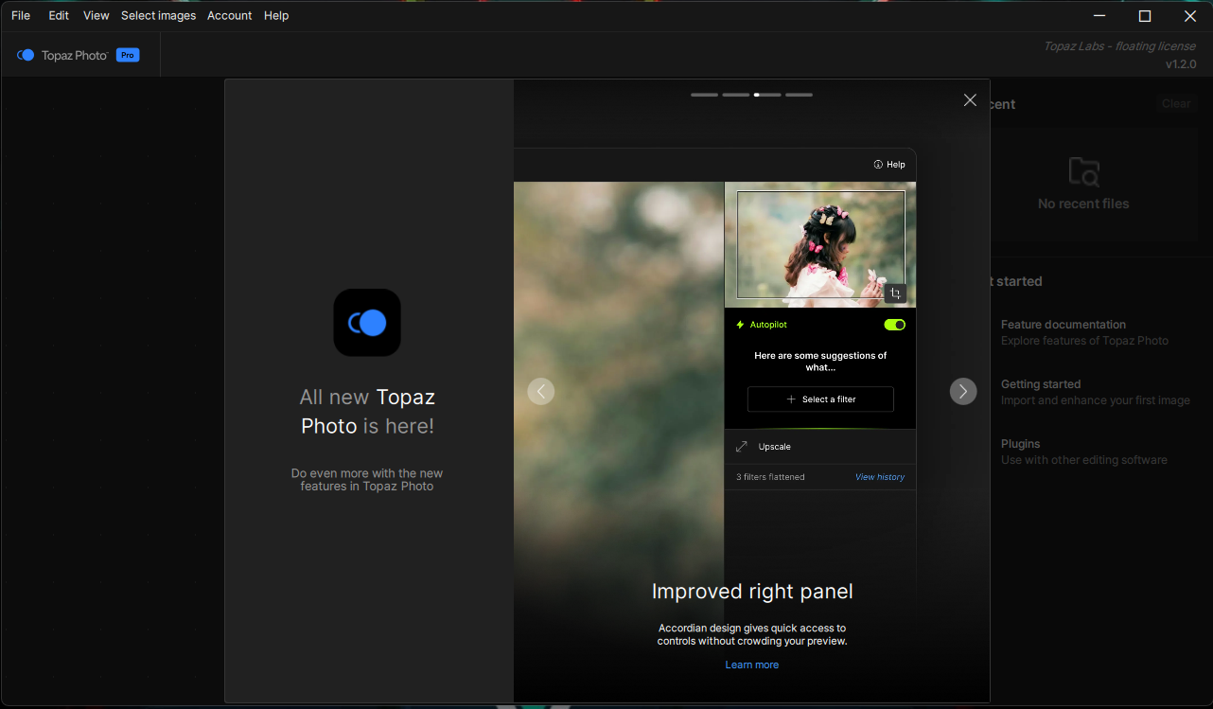Click the View history link

[880, 477]
